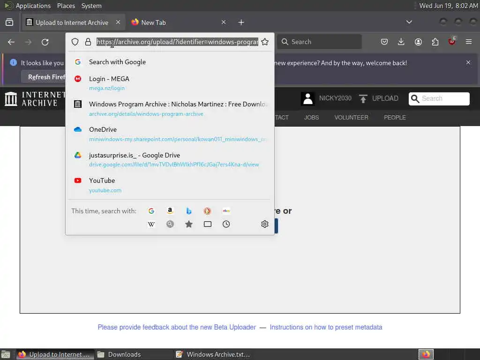The height and width of the screenshot is (360, 480).
Task: Select justasurprise.is_ Google Drive suggestion
Action: click(x=170, y=159)
